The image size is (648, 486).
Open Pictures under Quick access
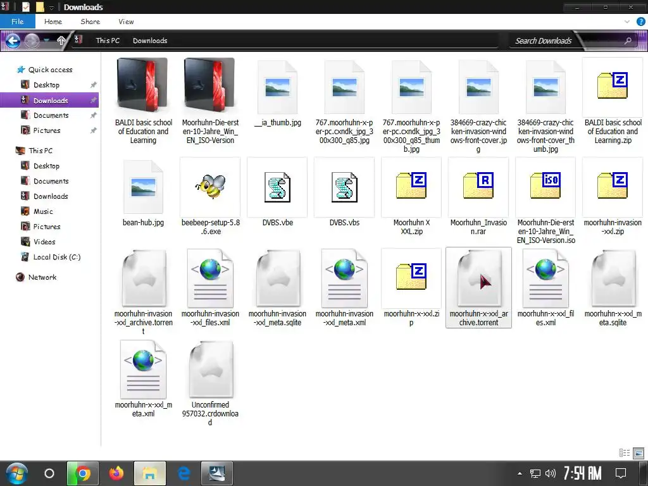pos(47,130)
